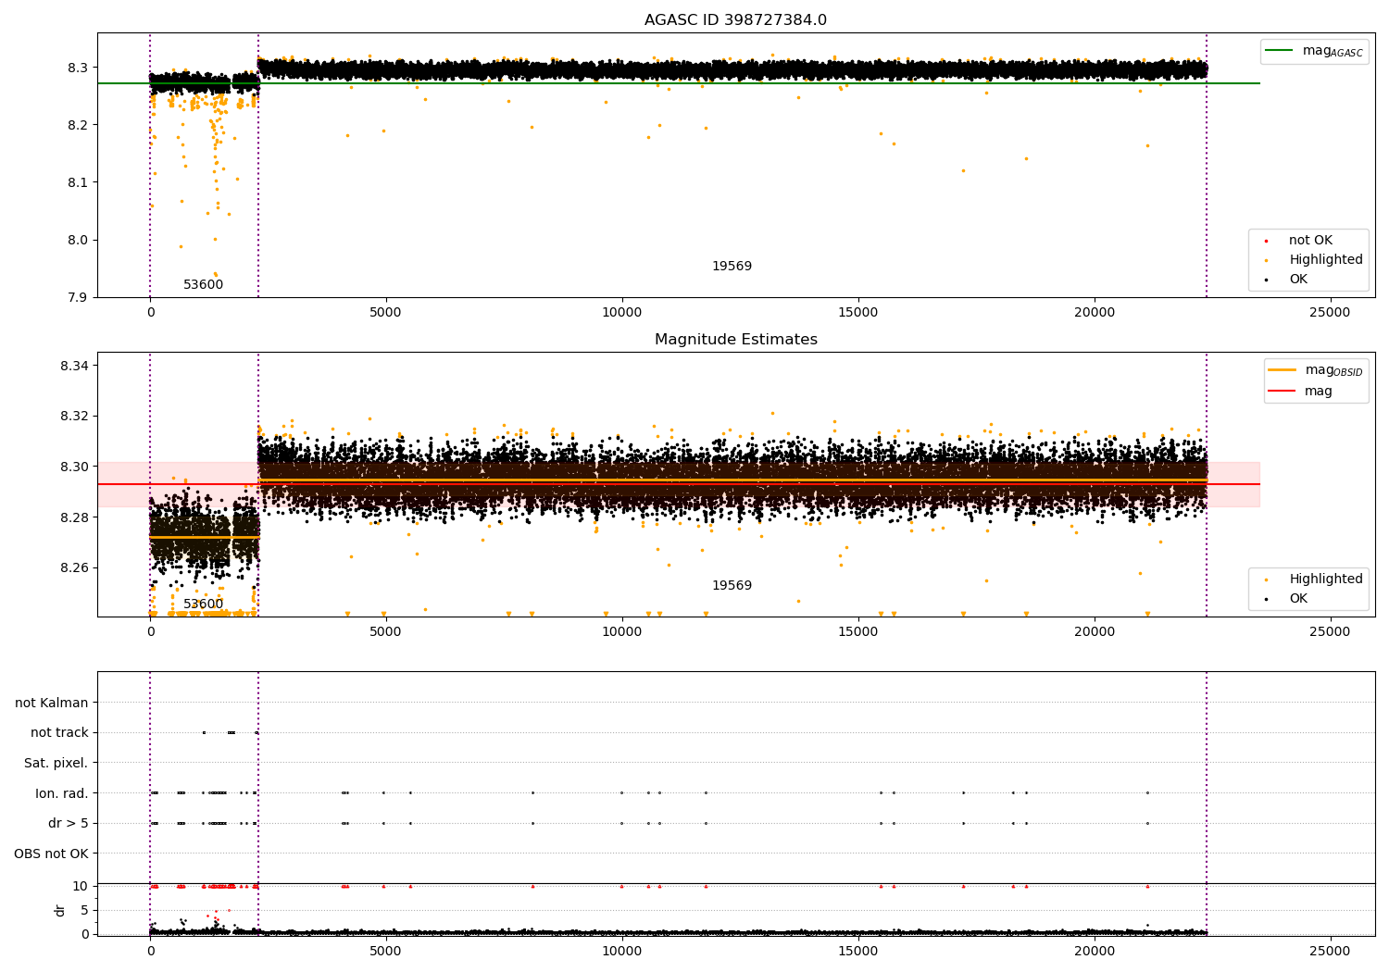
Task: Select "not OK" legend entry in top plot
Action: pos(1309,241)
